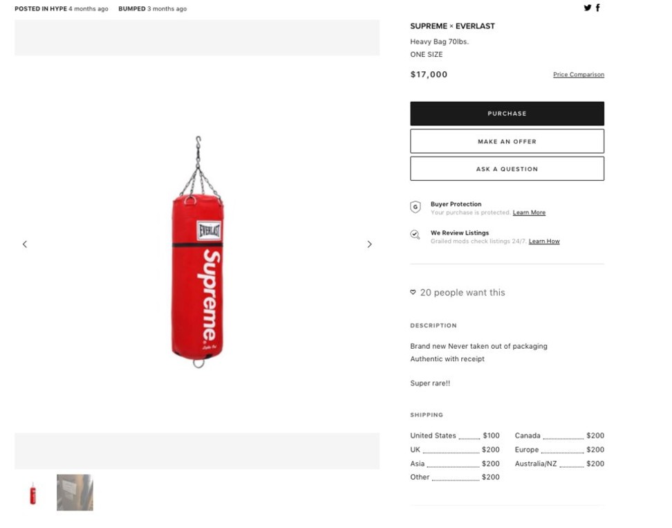Screen dimensions: 672x528
Task: Follow Learn How link for listing reviews
Action: point(544,241)
